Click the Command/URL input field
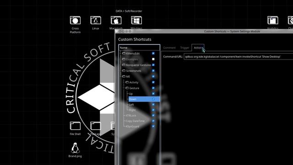Screen dimensions: 293x165 (239, 57)
